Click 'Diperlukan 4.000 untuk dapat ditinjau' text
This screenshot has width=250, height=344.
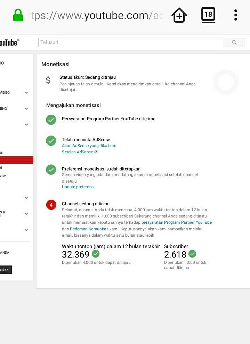tap(96, 262)
